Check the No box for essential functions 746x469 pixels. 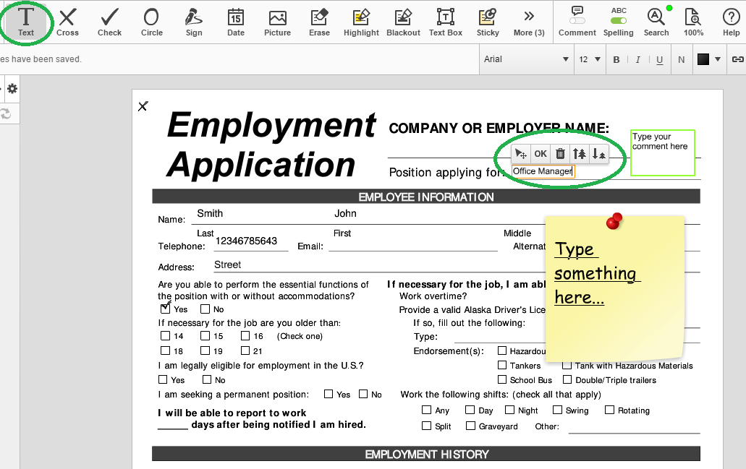[x=205, y=309]
